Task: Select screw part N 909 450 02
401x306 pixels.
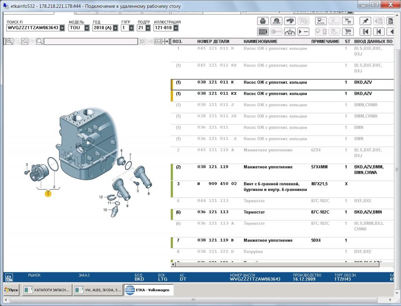Action: (x=282, y=189)
